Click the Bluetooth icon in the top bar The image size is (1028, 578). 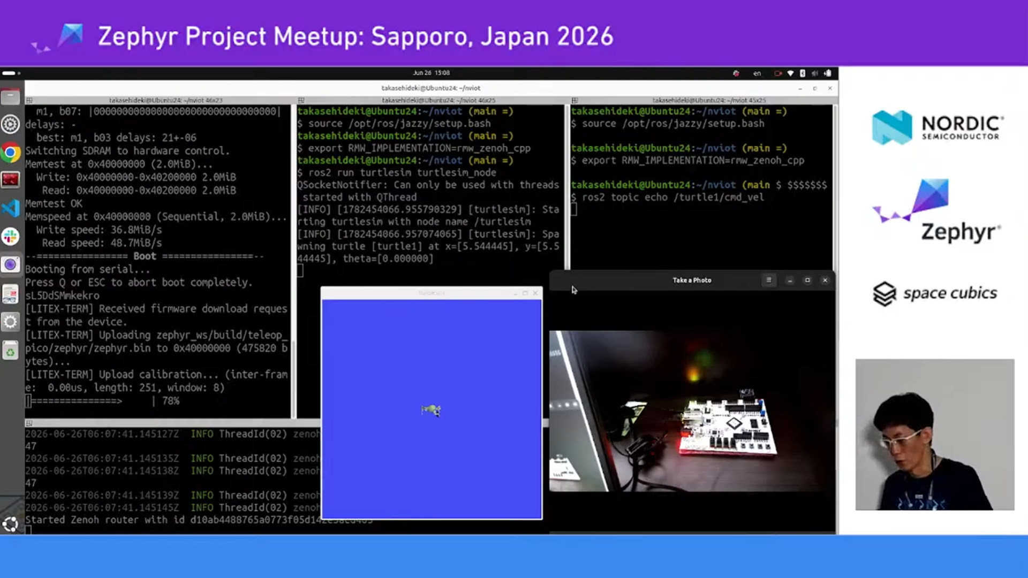pos(802,73)
